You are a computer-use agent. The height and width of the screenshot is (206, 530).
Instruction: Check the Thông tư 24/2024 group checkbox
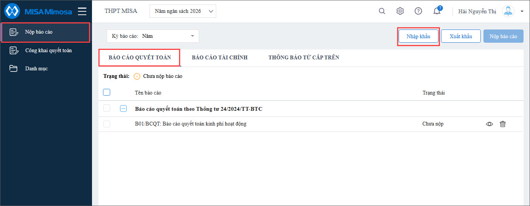(x=107, y=108)
